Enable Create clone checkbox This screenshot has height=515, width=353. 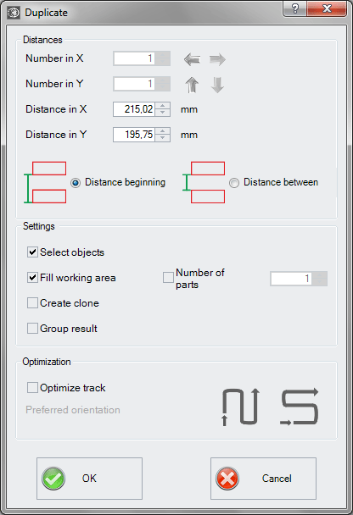click(x=32, y=303)
